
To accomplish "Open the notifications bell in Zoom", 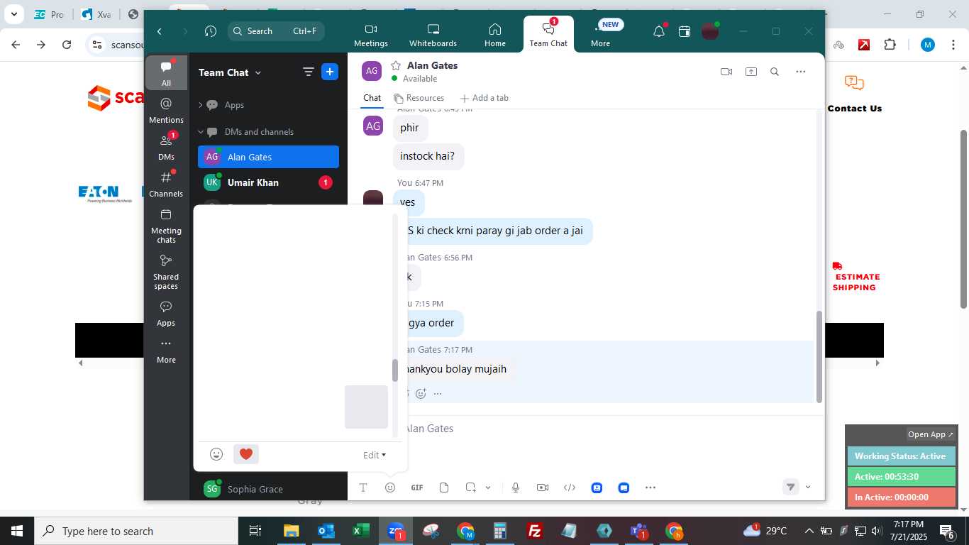I will [659, 31].
